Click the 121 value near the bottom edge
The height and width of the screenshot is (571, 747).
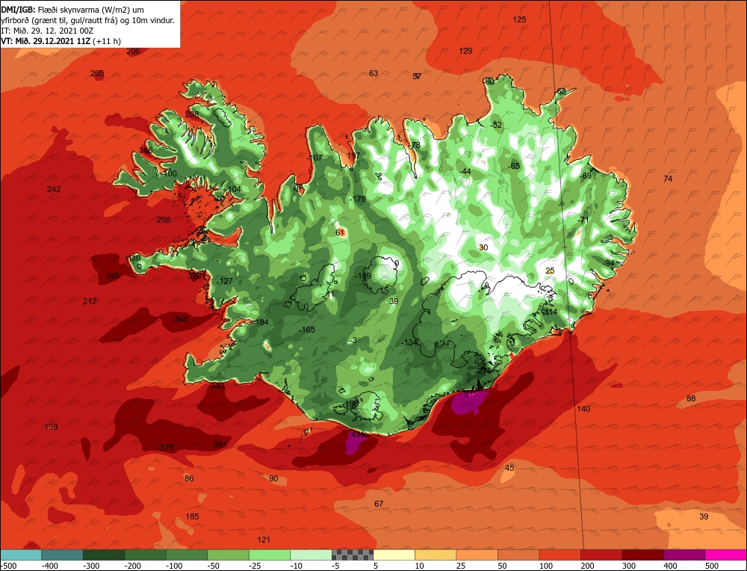tap(264, 540)
